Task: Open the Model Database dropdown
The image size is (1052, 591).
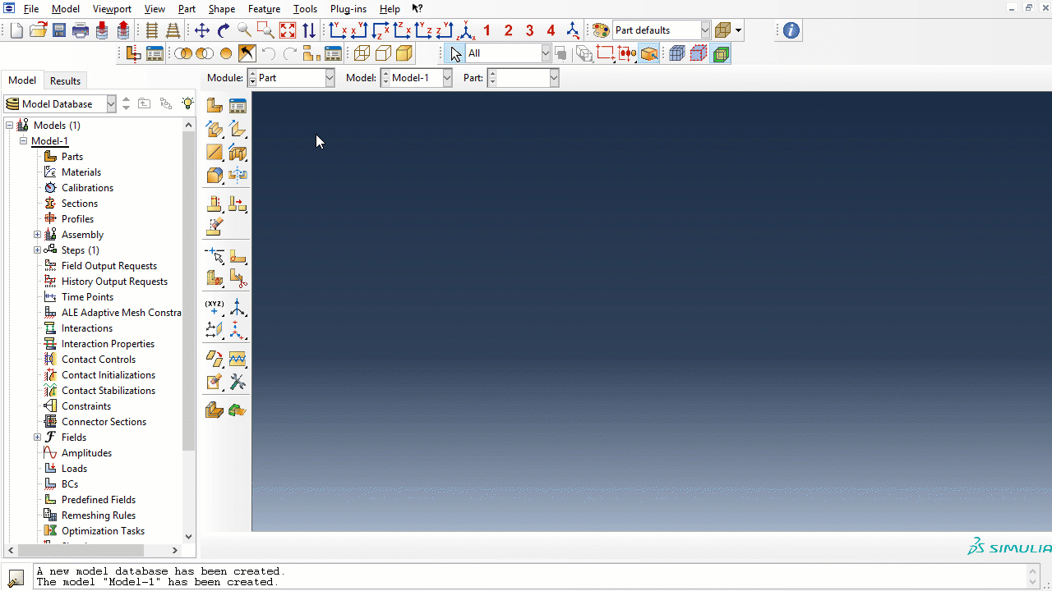Action: point(61,103)
